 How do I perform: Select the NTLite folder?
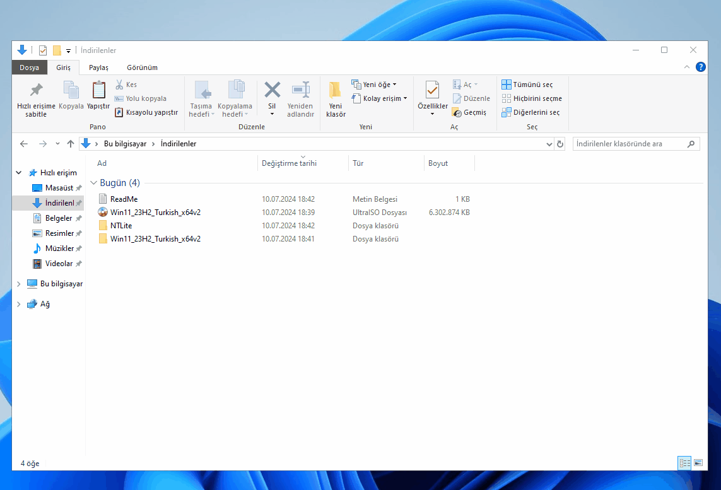pyautogui.click(x=284, y=226)
